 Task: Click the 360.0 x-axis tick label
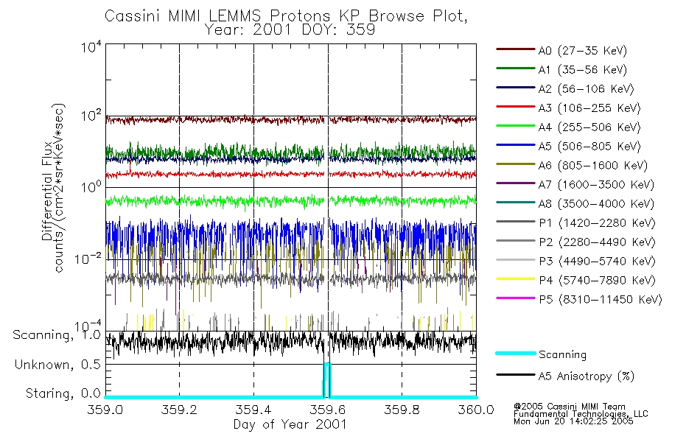[476, 410]
